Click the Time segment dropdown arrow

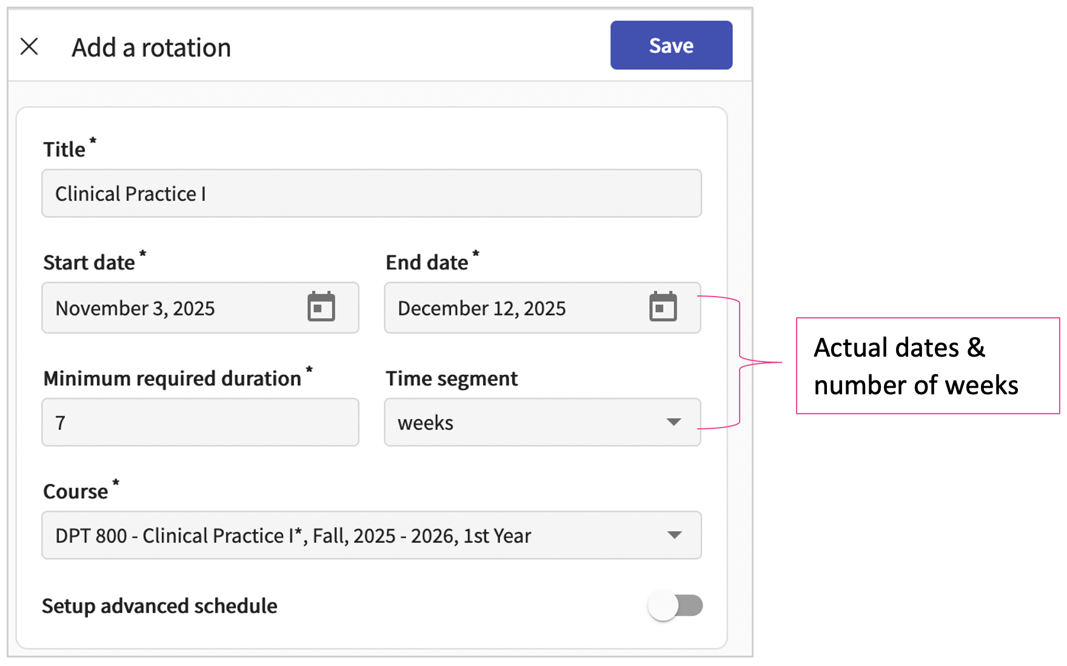click(x=674, y=422)
